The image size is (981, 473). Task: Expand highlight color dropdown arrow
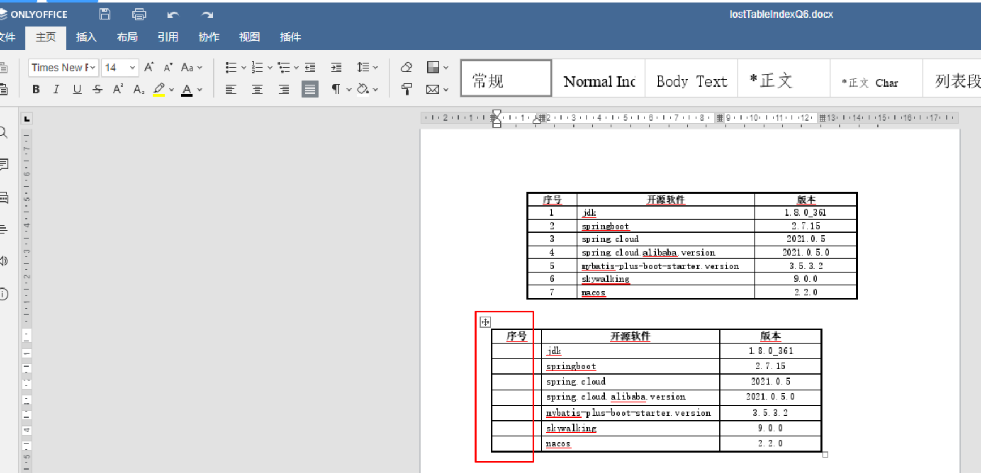click(x=172, y=89)
